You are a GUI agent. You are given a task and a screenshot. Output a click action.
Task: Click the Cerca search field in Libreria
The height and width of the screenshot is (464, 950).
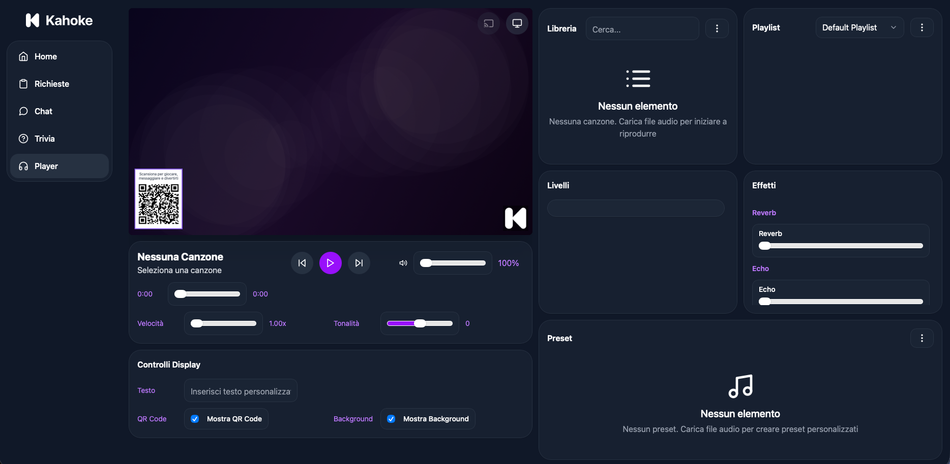642,29
